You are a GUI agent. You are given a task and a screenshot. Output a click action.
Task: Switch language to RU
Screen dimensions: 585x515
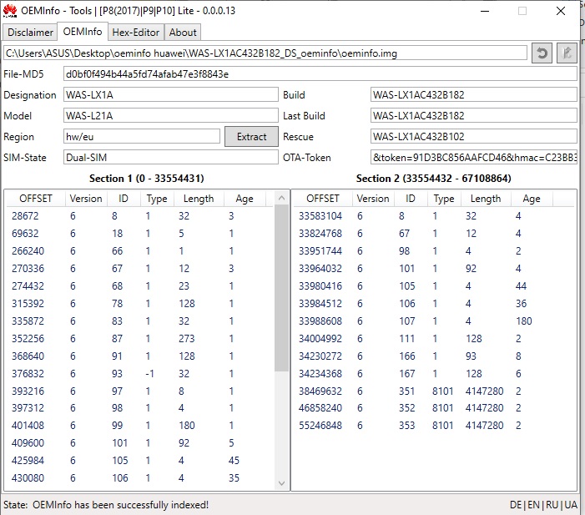click(x=552, y=505)
